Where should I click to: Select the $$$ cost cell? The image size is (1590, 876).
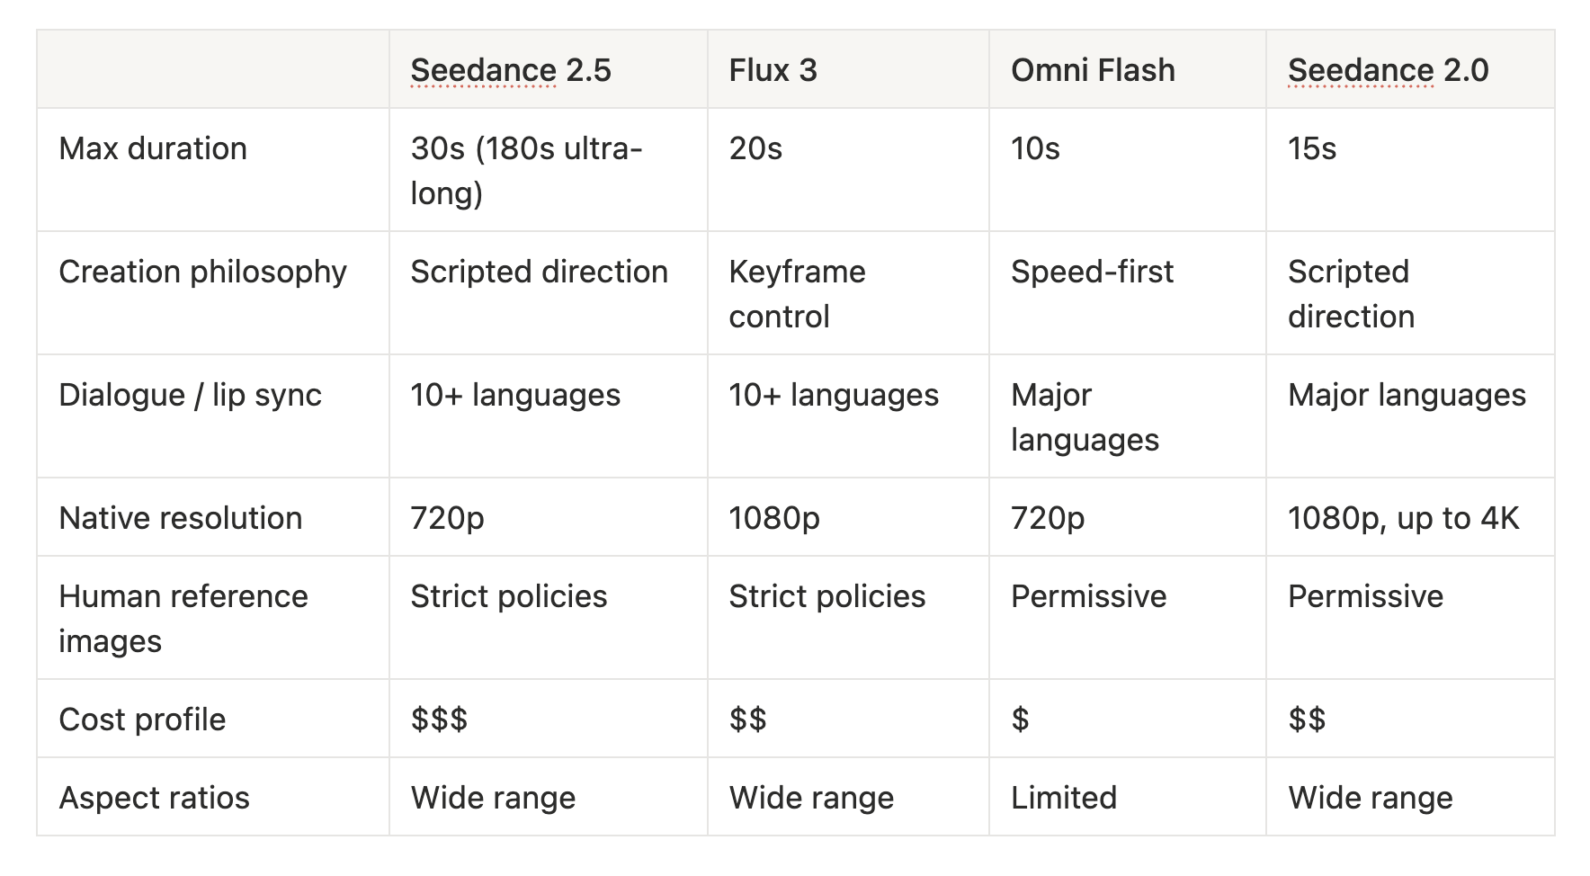click(x=549, y=719)
